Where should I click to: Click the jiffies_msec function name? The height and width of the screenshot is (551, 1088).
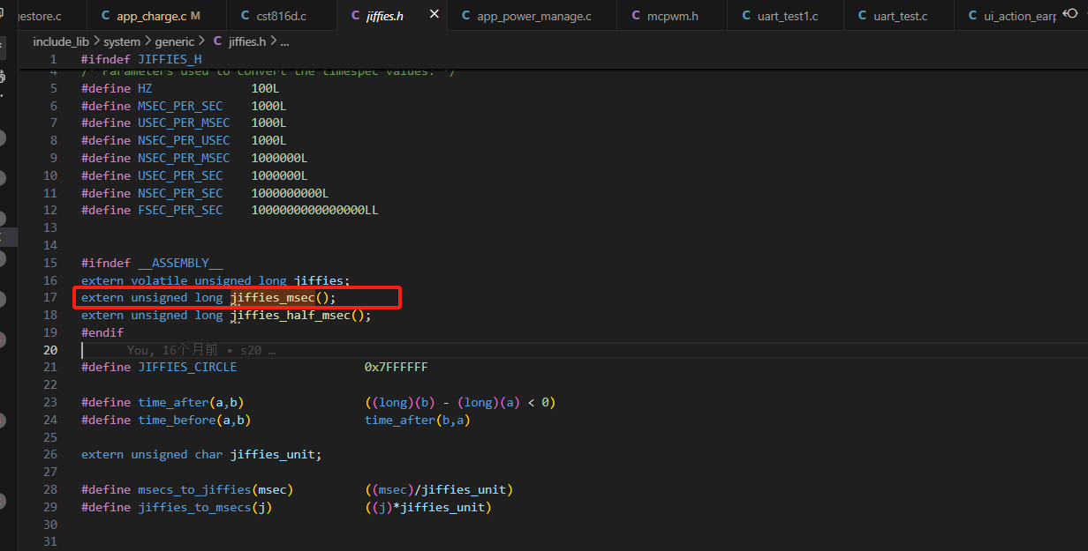(x=273, y=298)
